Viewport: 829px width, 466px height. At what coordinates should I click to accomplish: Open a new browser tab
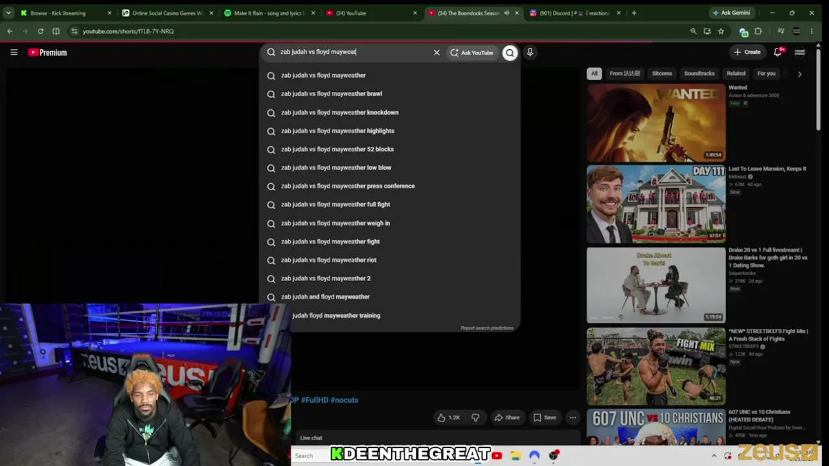coord(634,13)
